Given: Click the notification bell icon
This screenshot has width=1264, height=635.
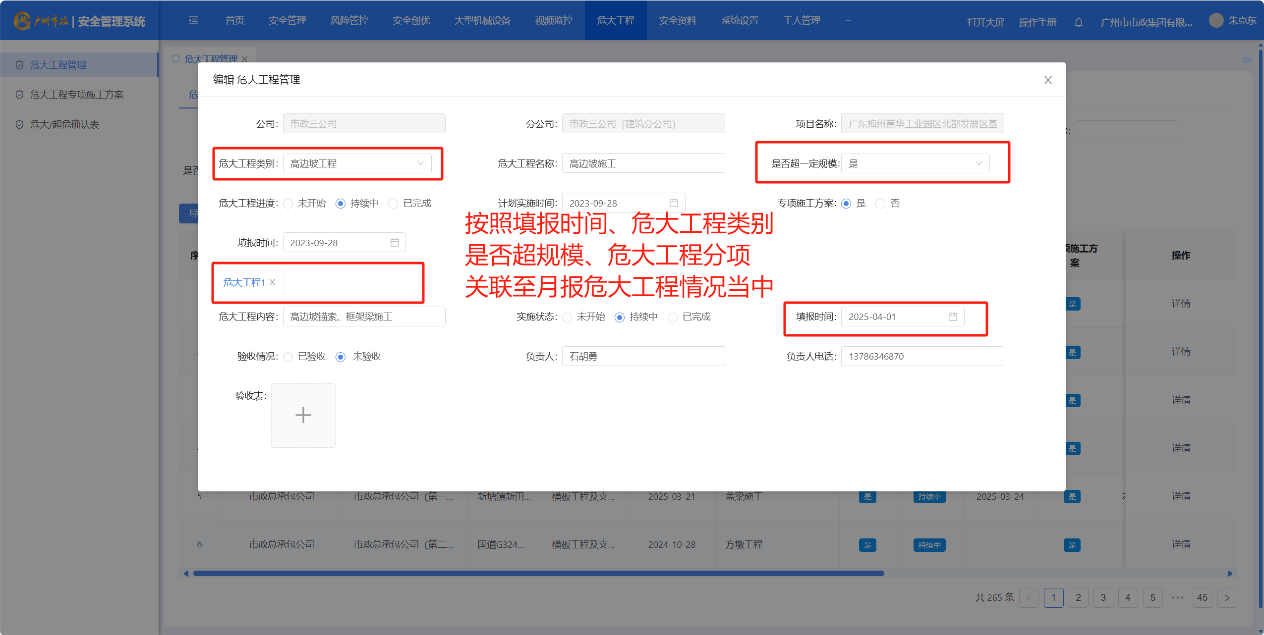Looking at the screenshot, I should pos(1078,22).
